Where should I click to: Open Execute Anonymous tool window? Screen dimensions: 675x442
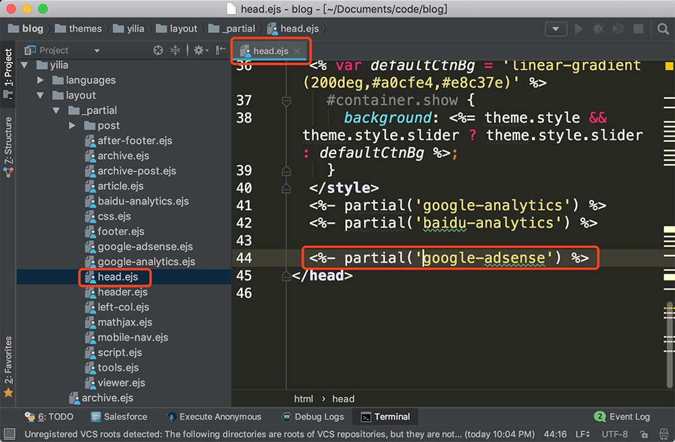pyautogui.click(x=214, y=416)
